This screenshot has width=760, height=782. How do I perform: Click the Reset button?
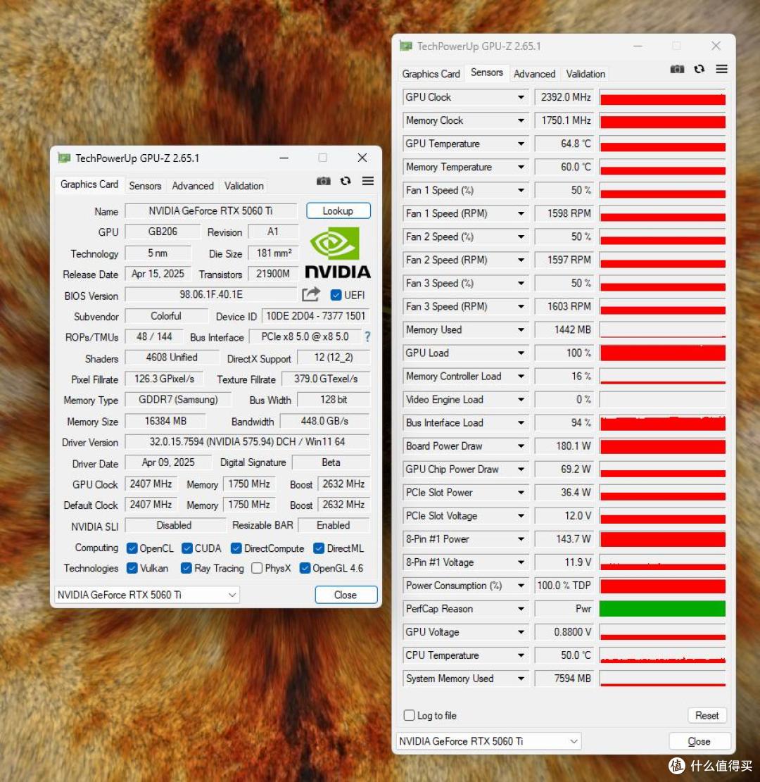pos(707,715)
